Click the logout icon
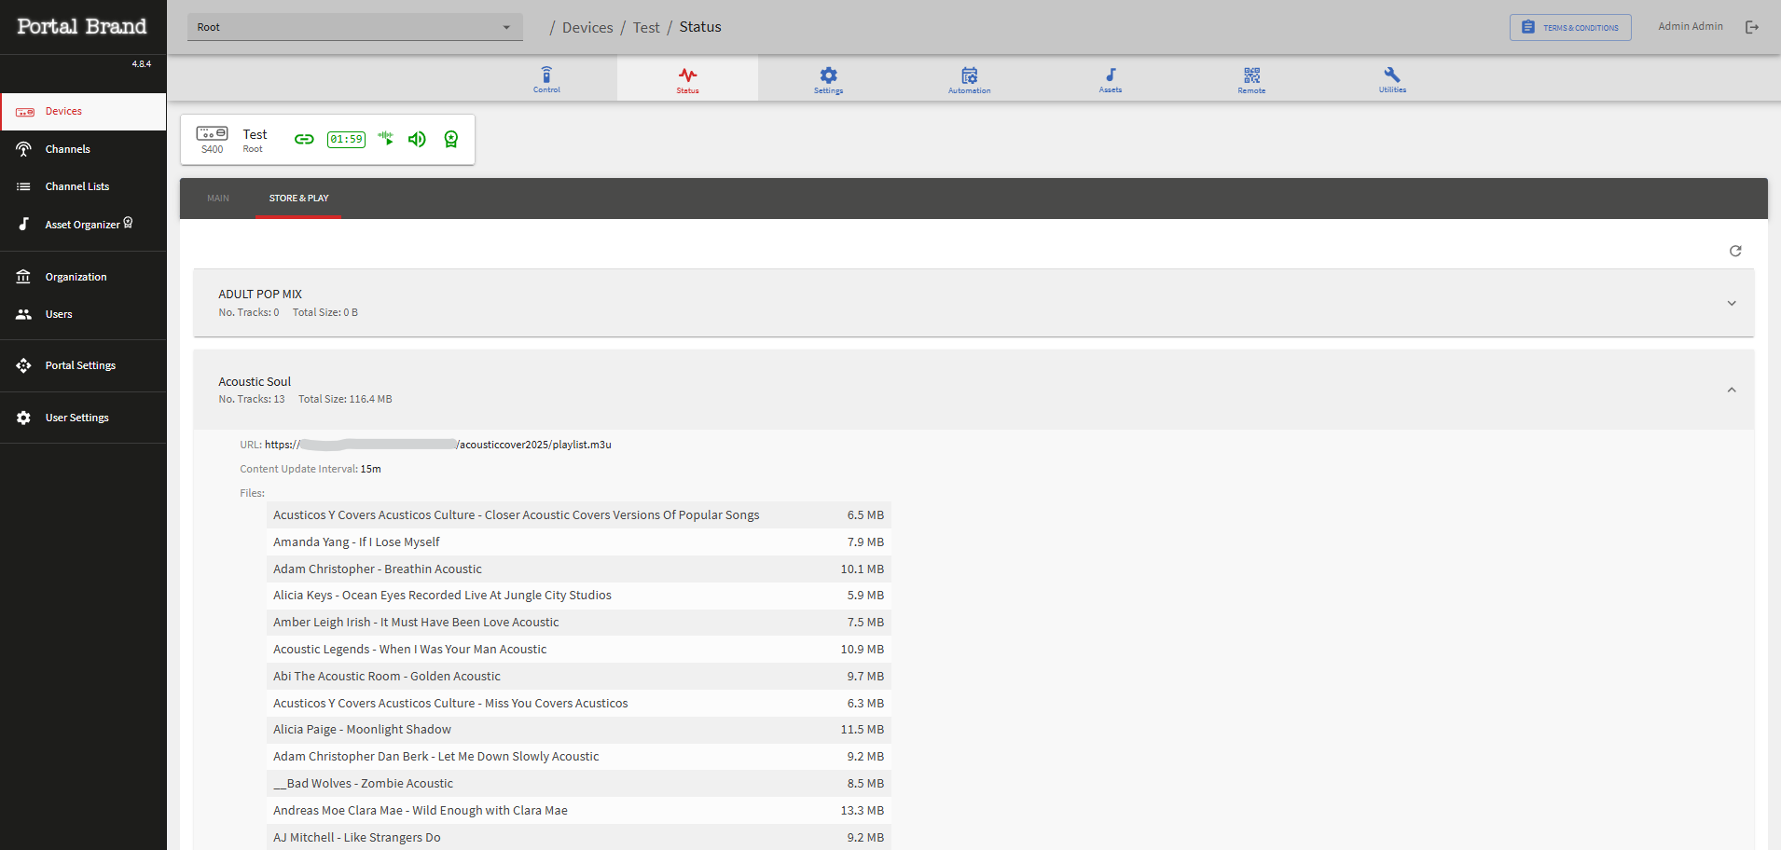This screenshot has height=850, width=1781. (1752, 27)
